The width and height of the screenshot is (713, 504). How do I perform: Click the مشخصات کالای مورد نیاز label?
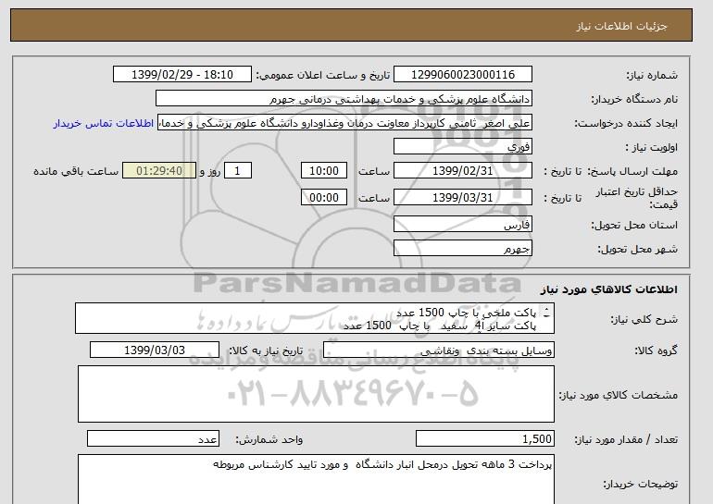618,395
